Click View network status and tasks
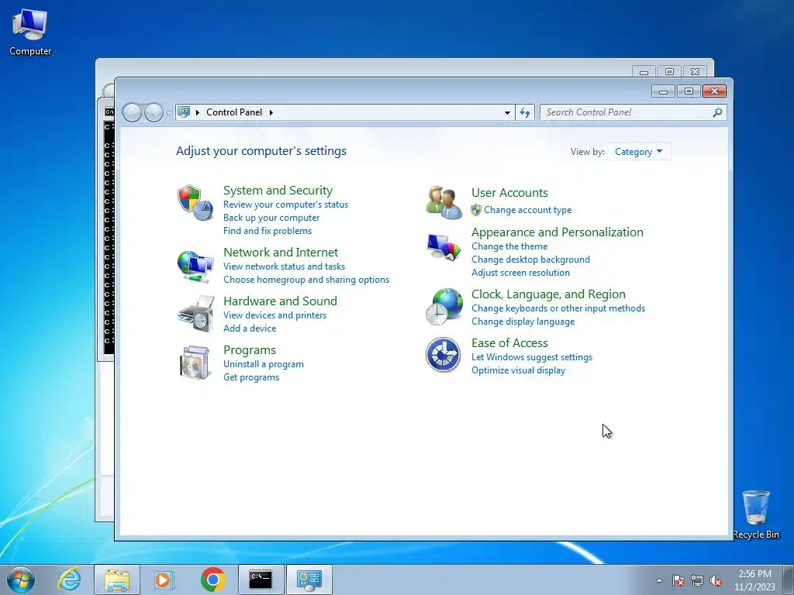 point(284,267)
